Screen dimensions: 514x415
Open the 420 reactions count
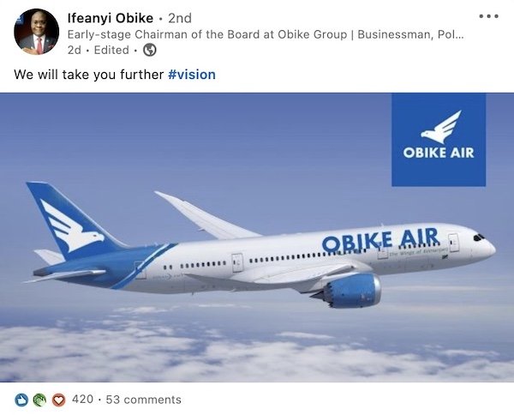tap(82, 400)
